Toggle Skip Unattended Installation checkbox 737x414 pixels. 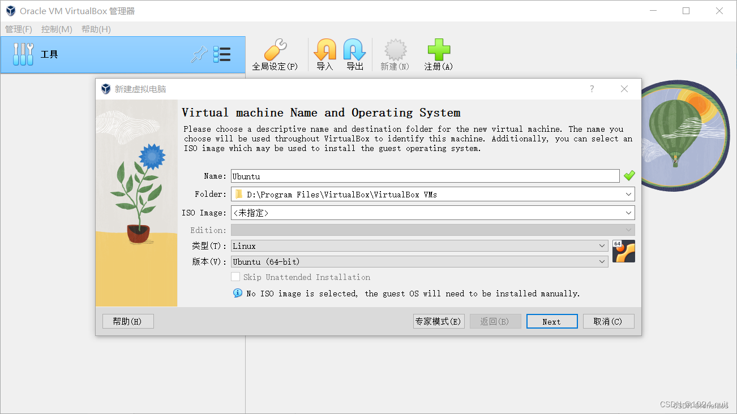[x=235, y=277]
